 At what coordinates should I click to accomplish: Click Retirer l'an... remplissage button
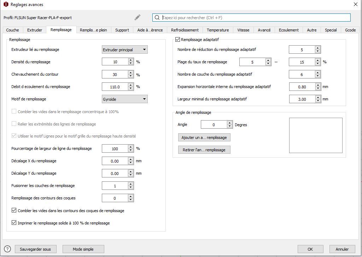click(x=204, y=150)
